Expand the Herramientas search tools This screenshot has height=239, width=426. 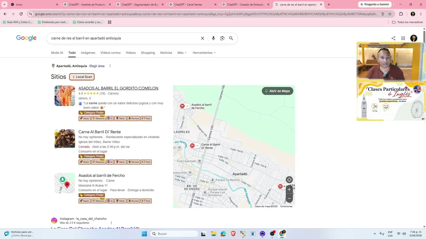[x=204, y=53]
